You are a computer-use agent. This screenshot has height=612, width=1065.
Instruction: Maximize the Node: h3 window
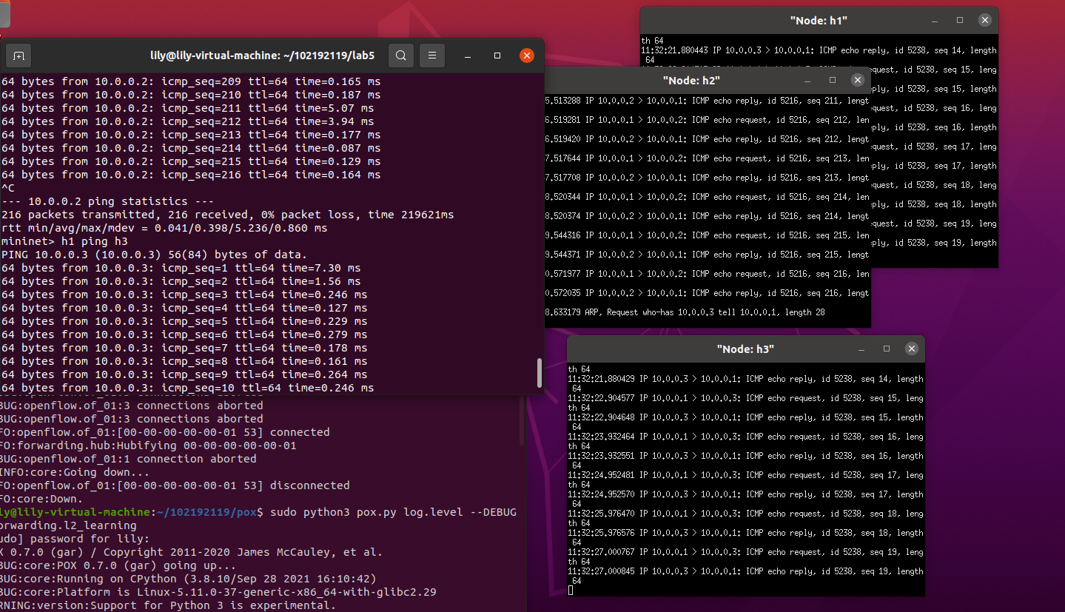coord(887,349)
